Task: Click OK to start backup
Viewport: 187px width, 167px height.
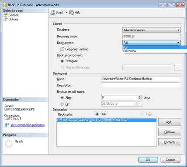Action: [148, 160]
